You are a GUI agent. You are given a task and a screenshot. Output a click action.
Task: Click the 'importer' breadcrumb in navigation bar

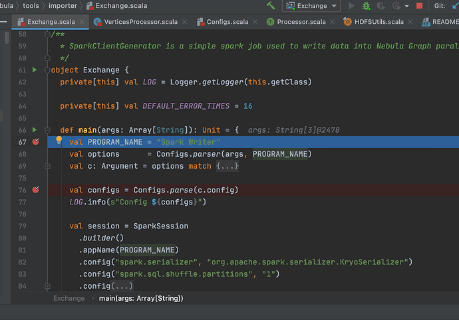[x=63, y=5]
